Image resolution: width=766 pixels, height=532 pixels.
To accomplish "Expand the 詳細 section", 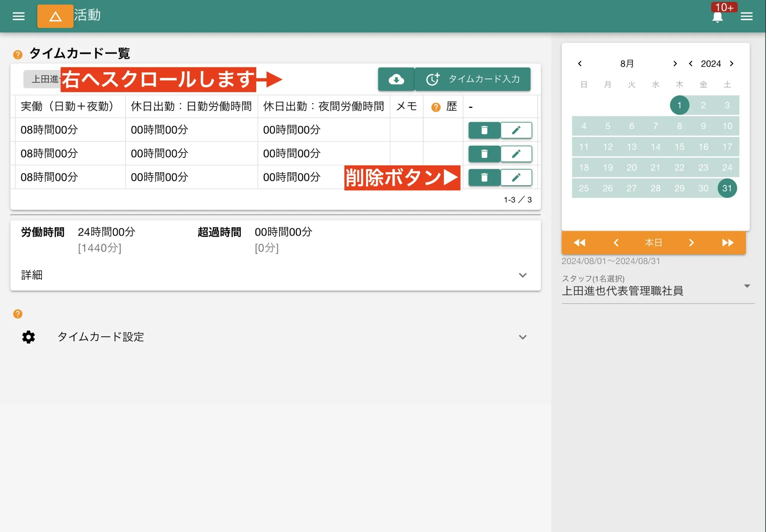I will [523, 275].
